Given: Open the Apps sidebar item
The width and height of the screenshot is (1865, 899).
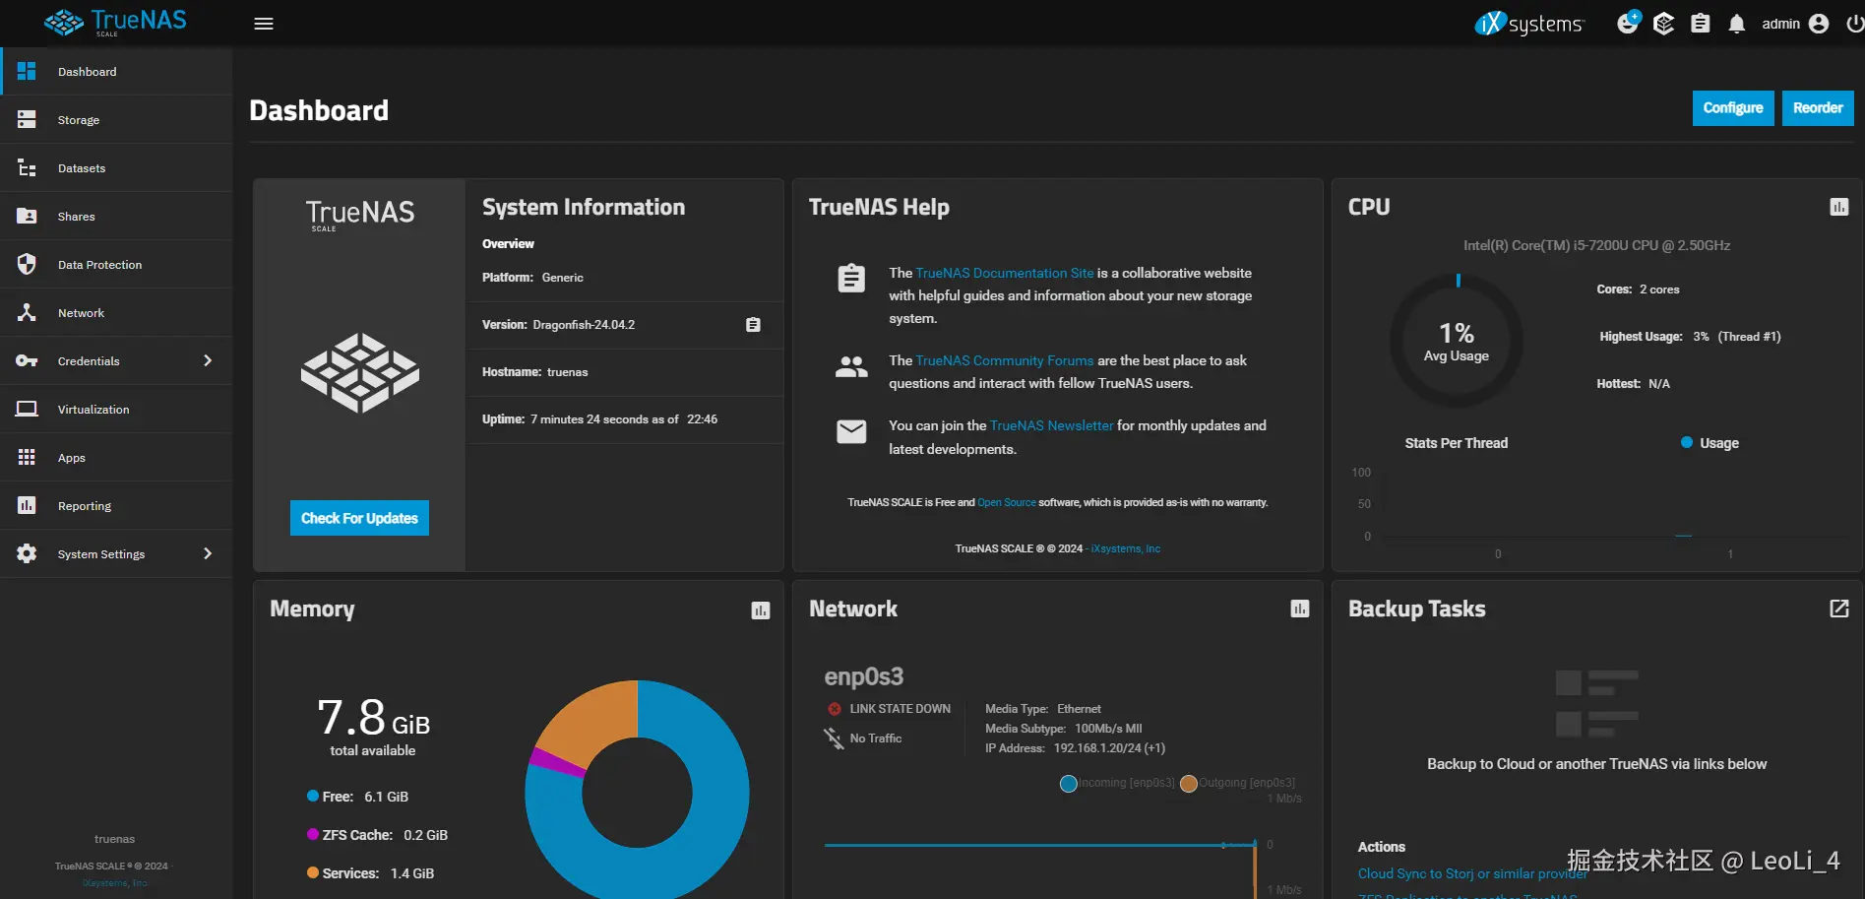Looking at the screenshot, I should point(116,458).
